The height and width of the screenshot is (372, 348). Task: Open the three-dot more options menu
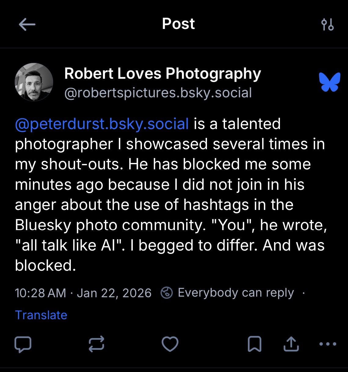point(327,344)
